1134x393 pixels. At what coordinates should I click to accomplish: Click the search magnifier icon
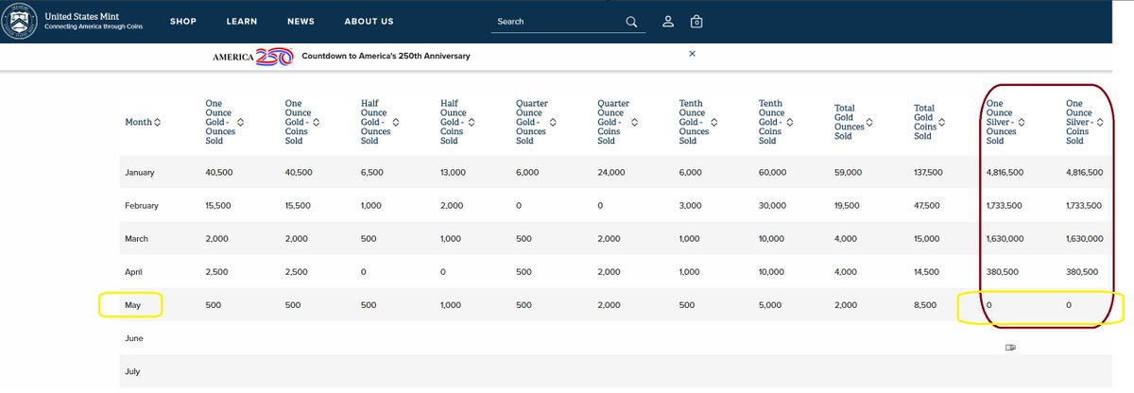click(x=631, y=22)
